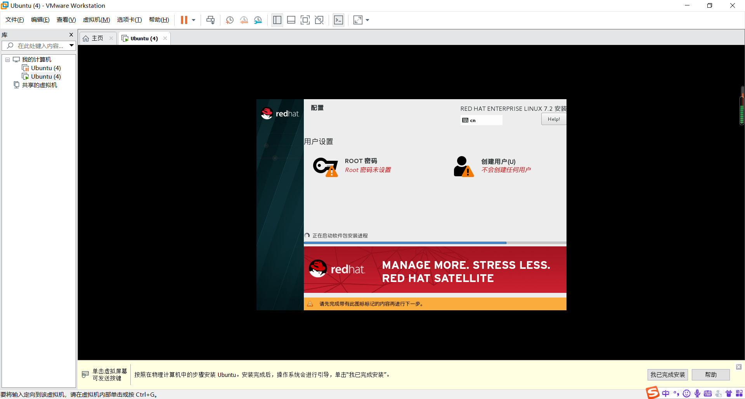745x399 pixels.
Task: Open the 编辑(E) menu
Action: (x=40, y=20)
